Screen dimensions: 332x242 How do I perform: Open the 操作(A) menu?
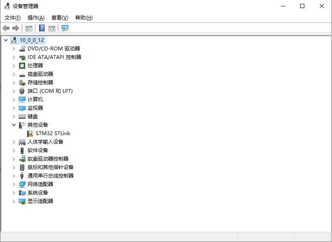coord(36,18)
